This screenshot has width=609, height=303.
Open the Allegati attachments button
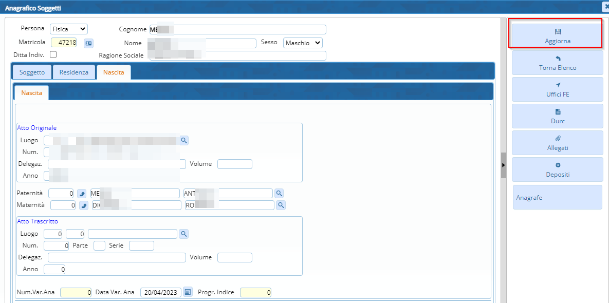(x=558, y=143)
